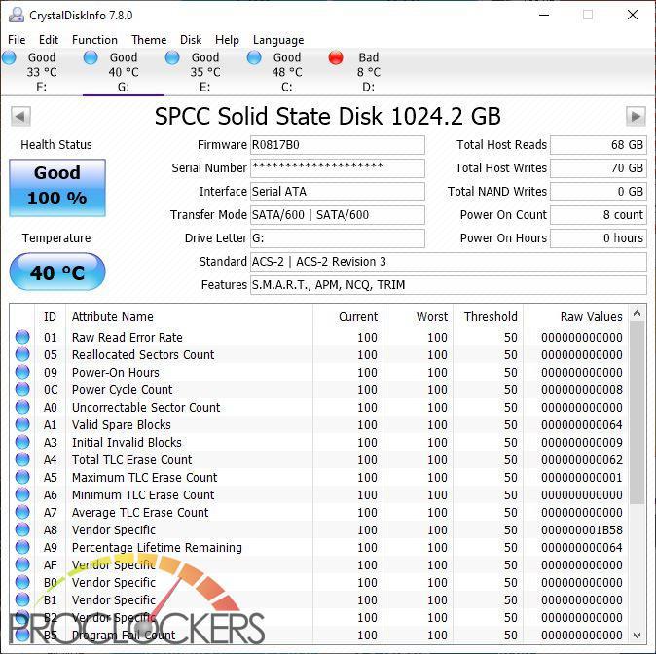Screen dimensions: 656x654
Task: Click CrystalDiskInfo app icon in title bar
Action: click(x=17, y=15)
